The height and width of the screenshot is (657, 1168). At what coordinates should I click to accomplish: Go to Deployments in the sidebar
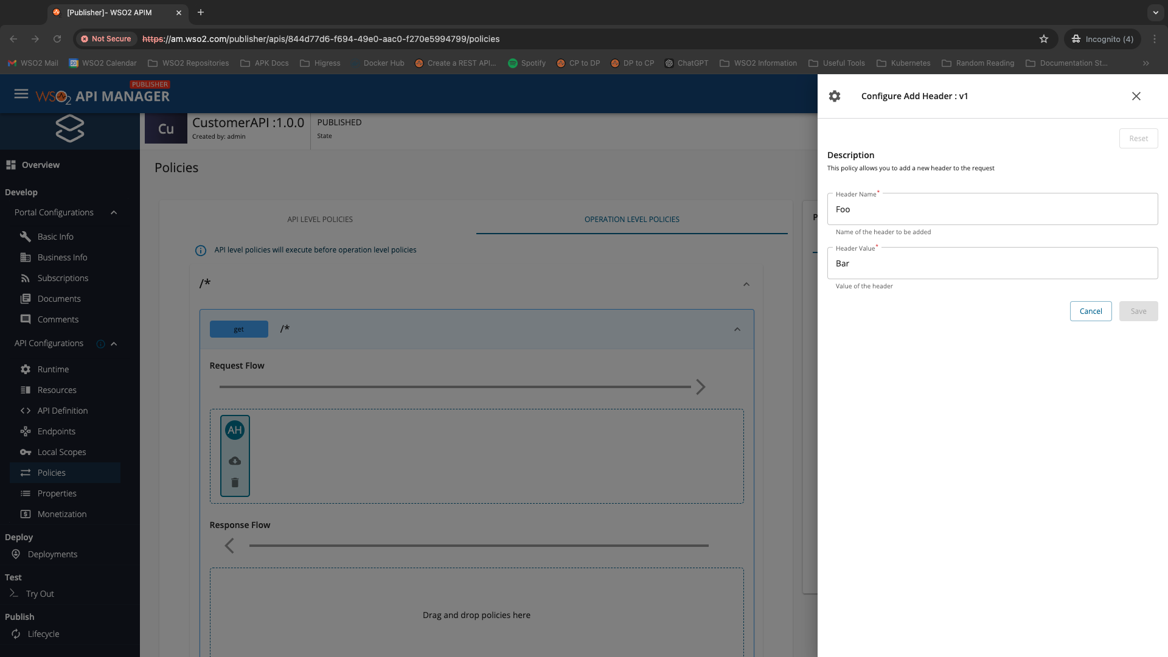tap(52, 554)
